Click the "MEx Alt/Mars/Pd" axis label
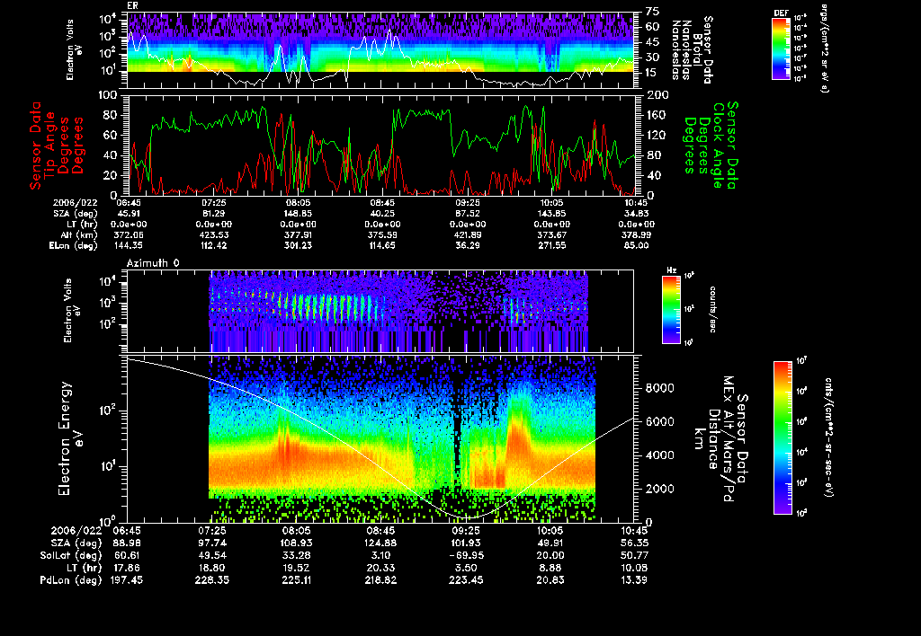921x636 pixels. (x=729, y=439)
